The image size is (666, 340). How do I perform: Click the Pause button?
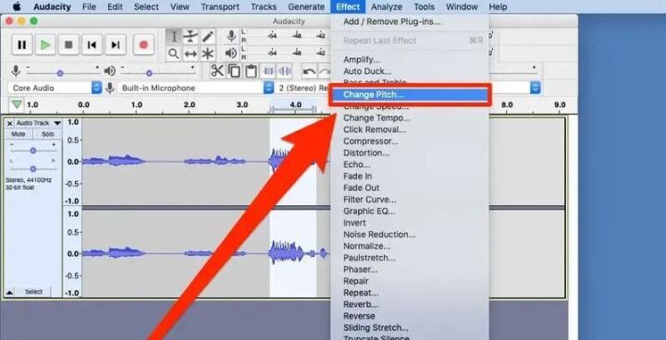[22, 45]
